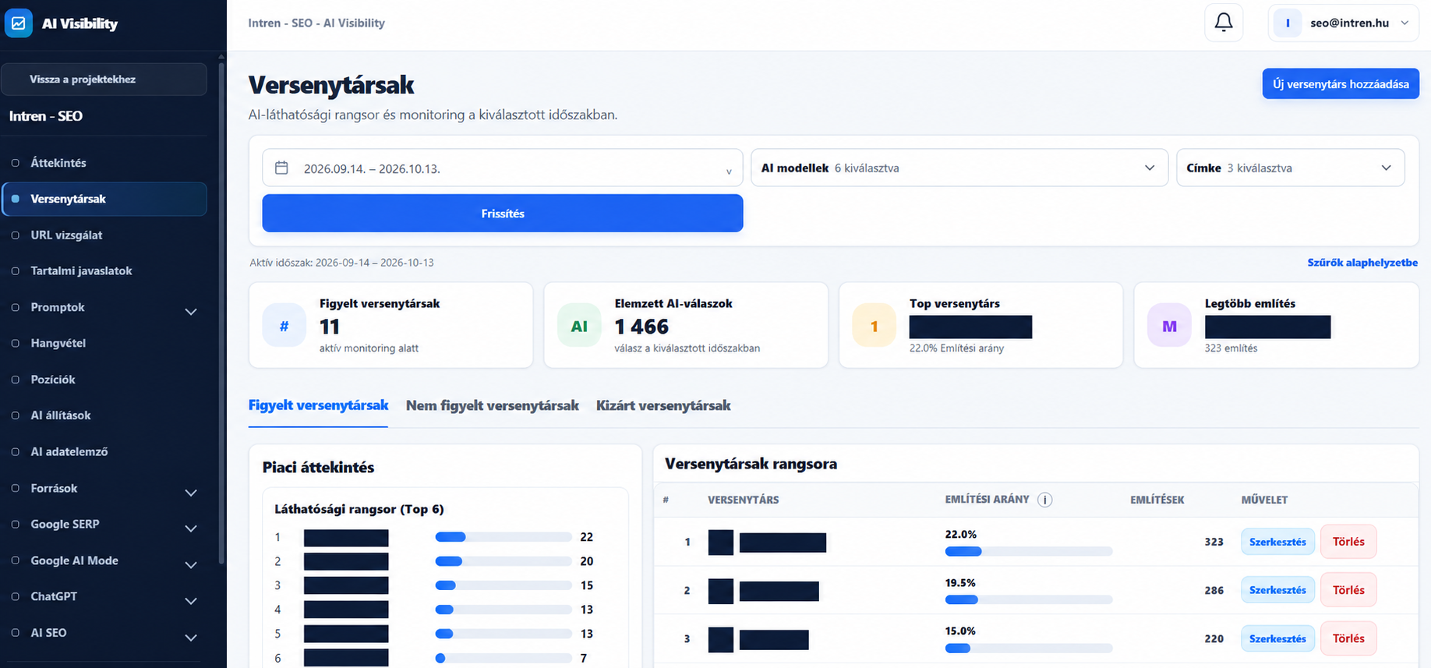The width and height of the screenshot is (1431, 668).
Task: Switch to Figyelt versenytársak tab
Action: pos(318,405)
